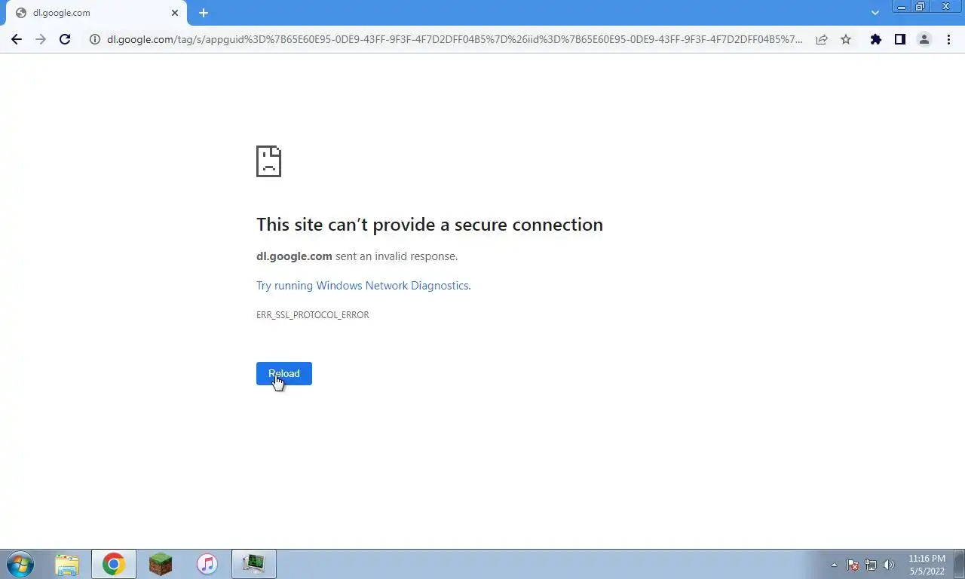Viewport: 965px width, 579px height.
Task: Bookmark this tab with the star icon
Action: [x=846, y=39]
